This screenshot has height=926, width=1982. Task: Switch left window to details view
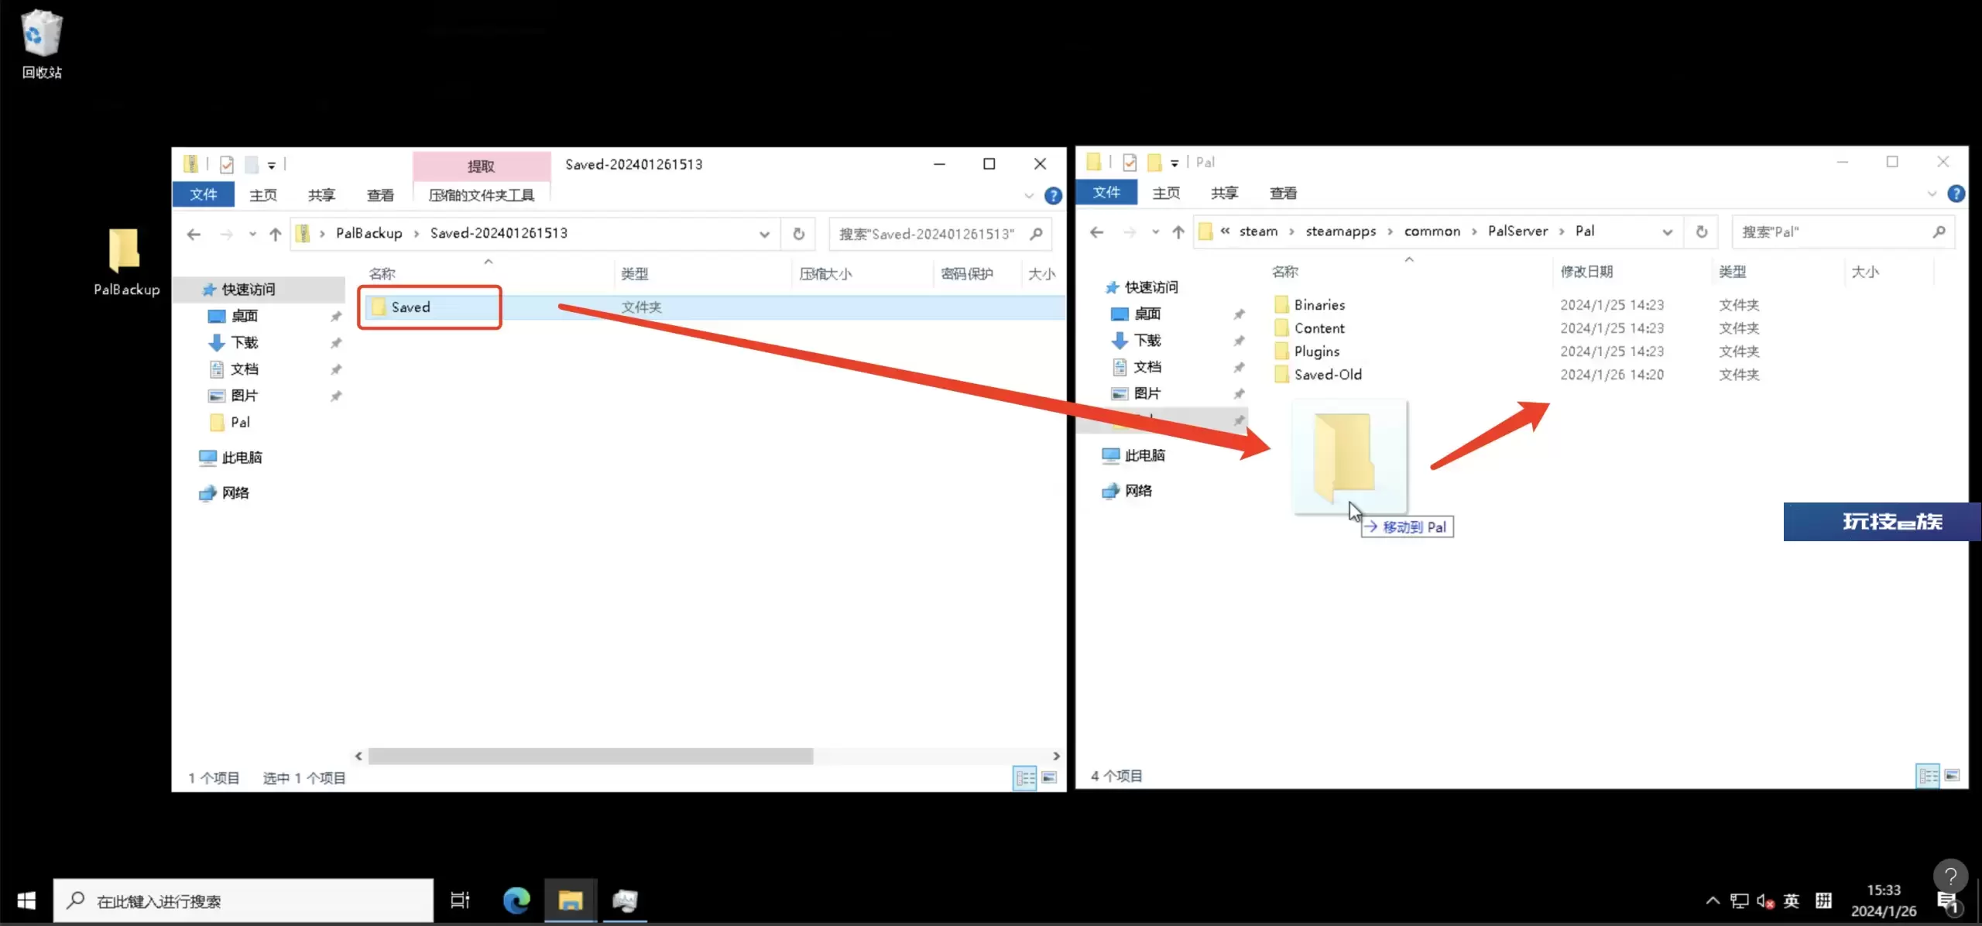(1024, 777)
